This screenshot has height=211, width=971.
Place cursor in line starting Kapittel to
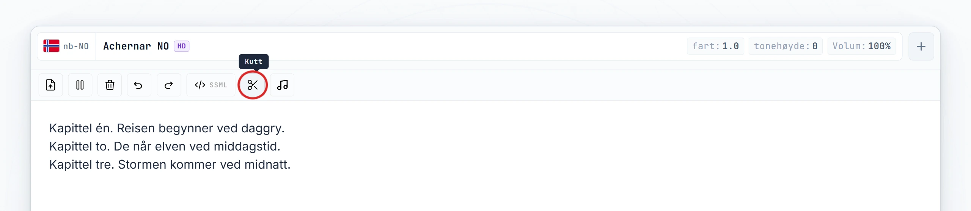coord(165,146)
